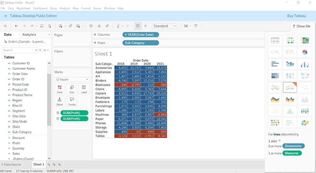Click the Clear Sheet icon
The height and width of the screenshot is (173, 316).
pos(78,26)
